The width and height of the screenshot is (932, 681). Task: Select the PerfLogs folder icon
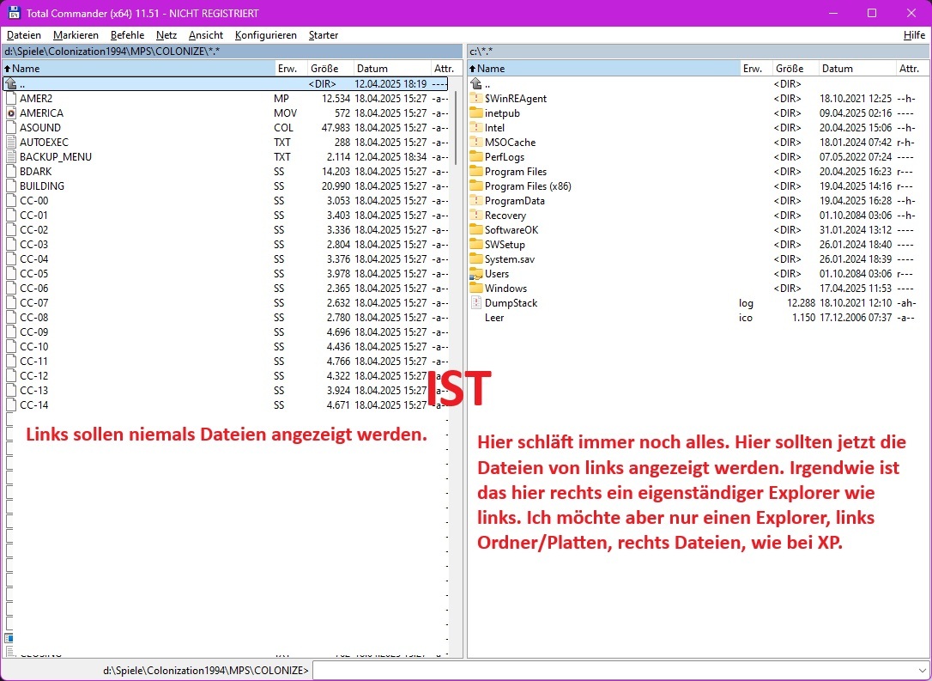coord(476,156)
